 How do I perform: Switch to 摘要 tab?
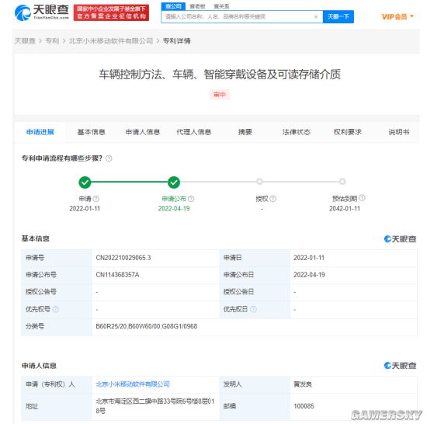245,132
